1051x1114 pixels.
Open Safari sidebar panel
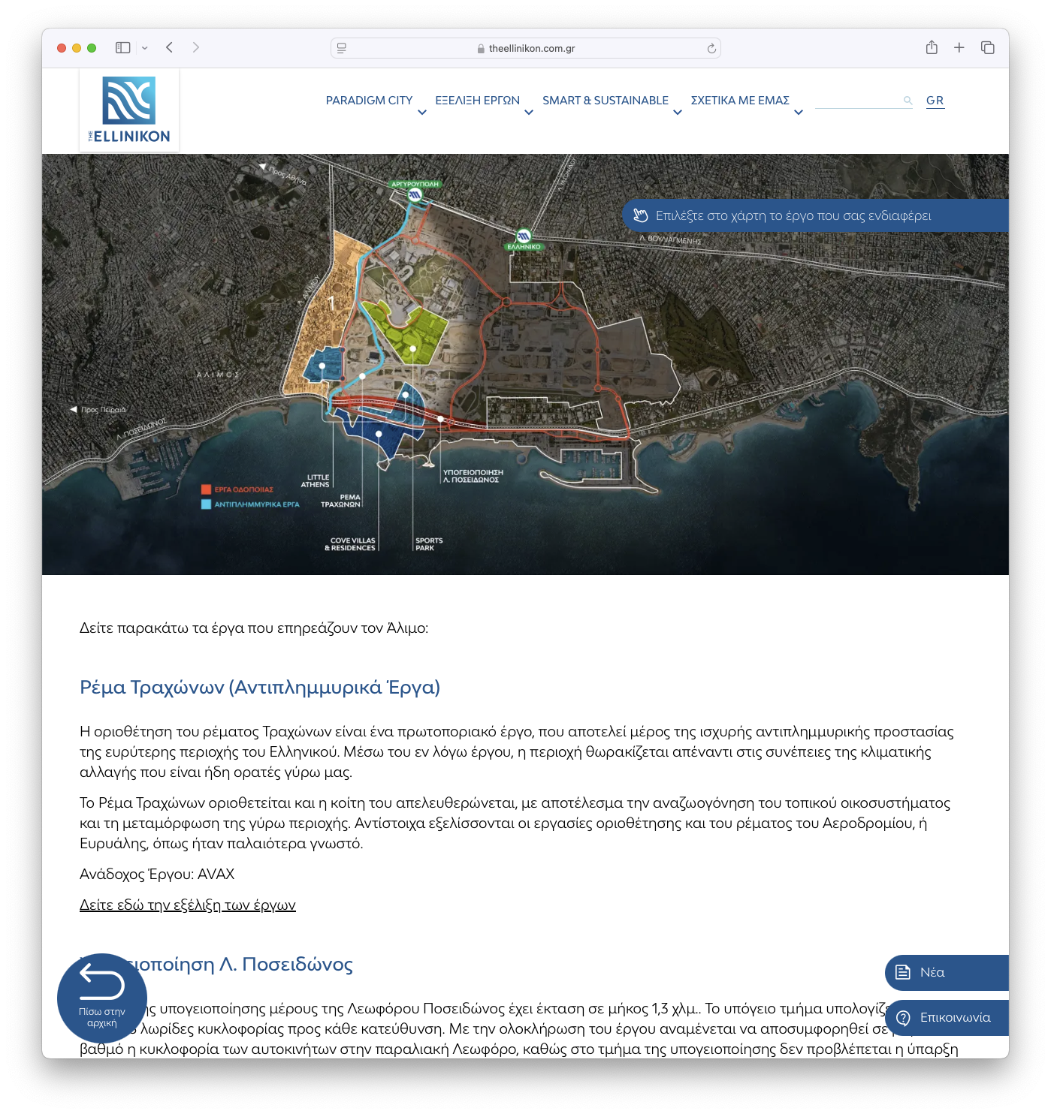pos(122,48)
